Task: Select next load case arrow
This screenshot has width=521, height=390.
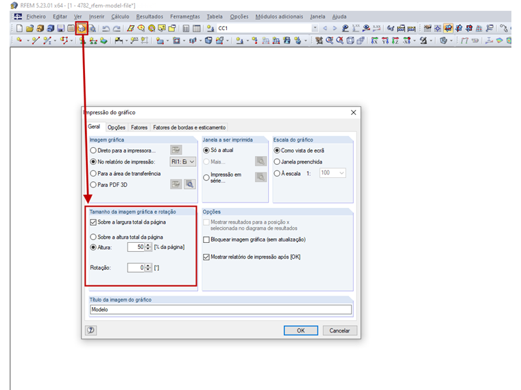Action: [335, 28]
